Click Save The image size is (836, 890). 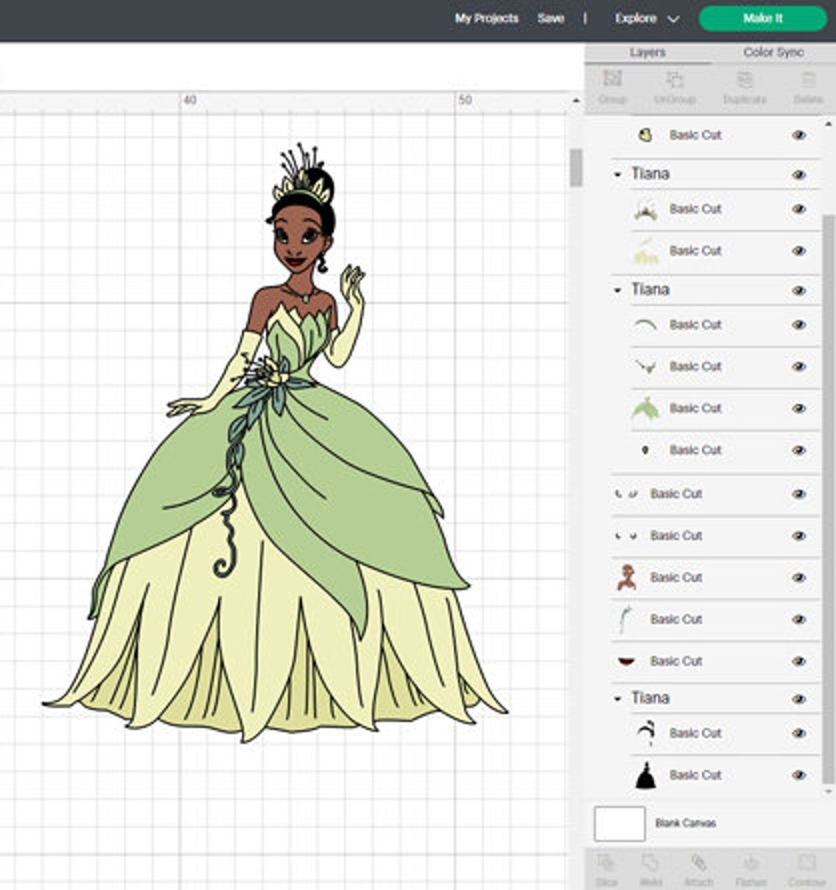550,18
